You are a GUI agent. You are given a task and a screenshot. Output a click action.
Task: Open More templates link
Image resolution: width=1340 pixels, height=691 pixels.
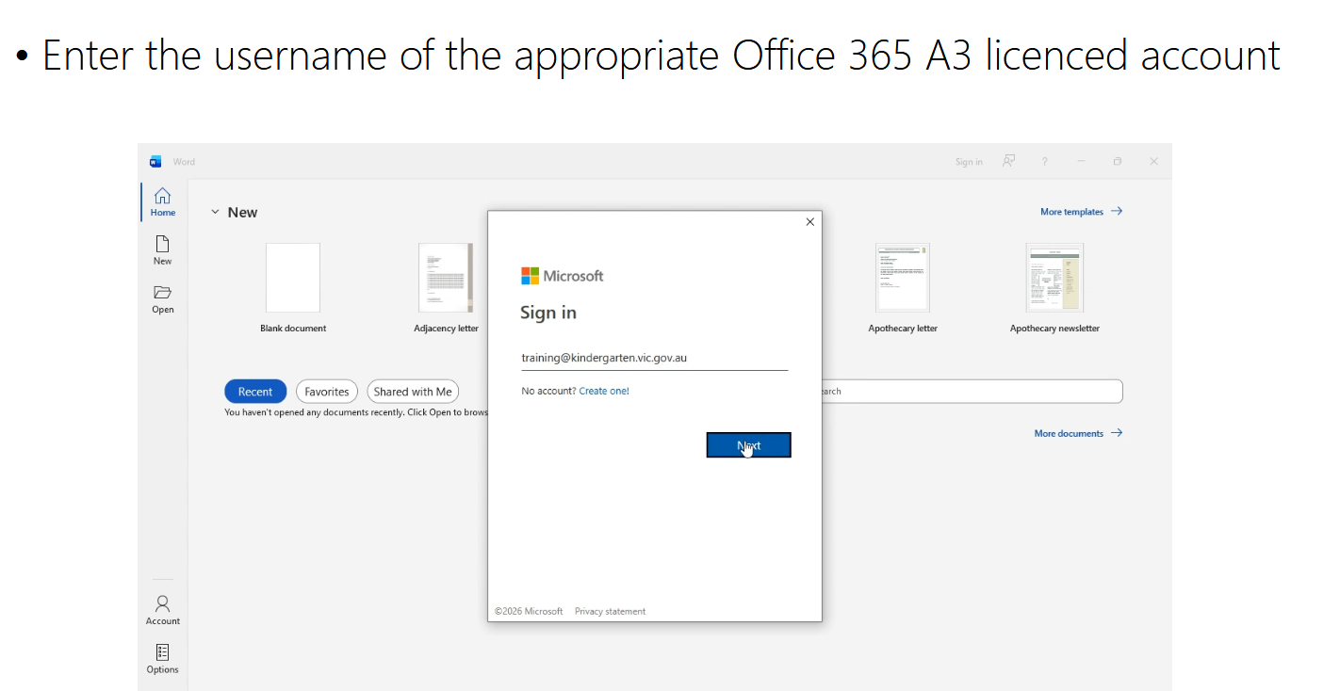point(1081,212)
